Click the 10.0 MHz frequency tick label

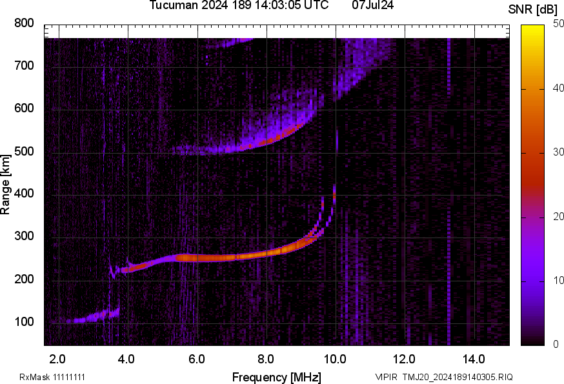pyautogui.click(x=334, y=359)
